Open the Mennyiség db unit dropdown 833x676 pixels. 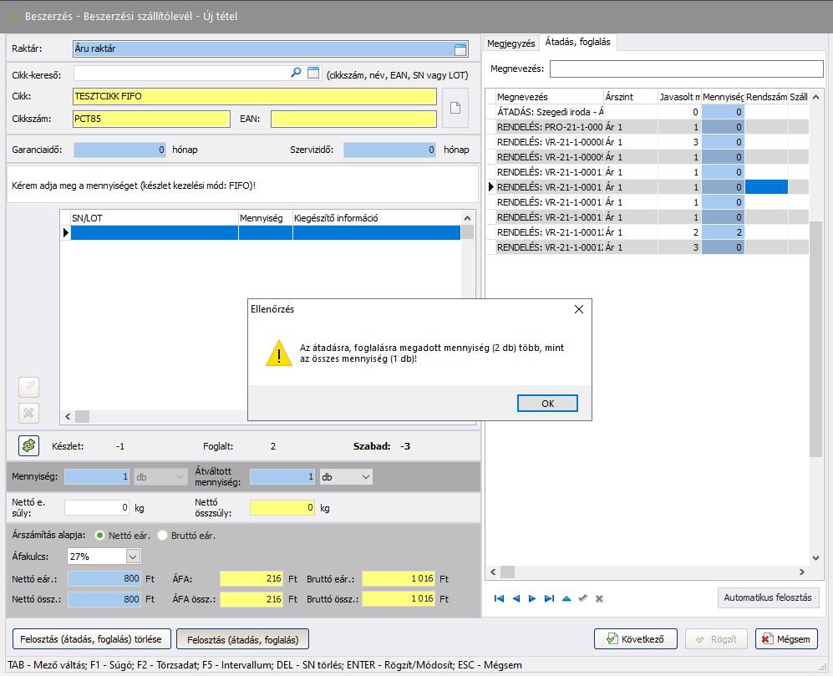[180, 476]
